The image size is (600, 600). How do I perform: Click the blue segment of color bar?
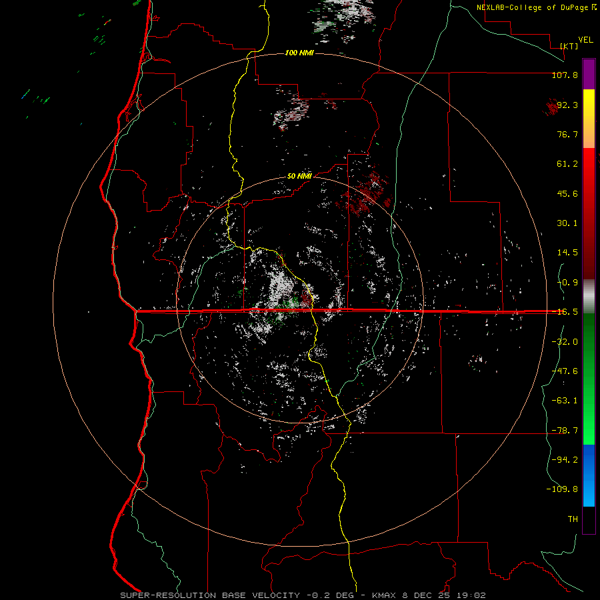point(589,475)
